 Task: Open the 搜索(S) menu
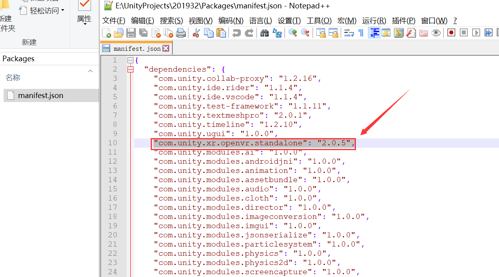pos(171,20)
